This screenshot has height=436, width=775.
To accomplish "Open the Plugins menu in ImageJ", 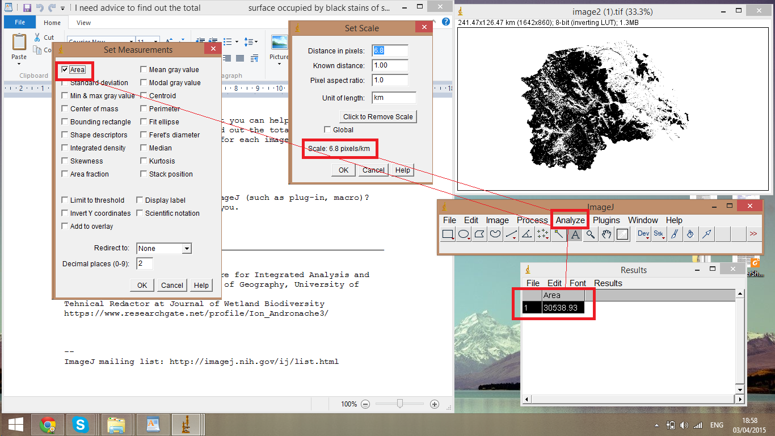I will pos(606,220).
